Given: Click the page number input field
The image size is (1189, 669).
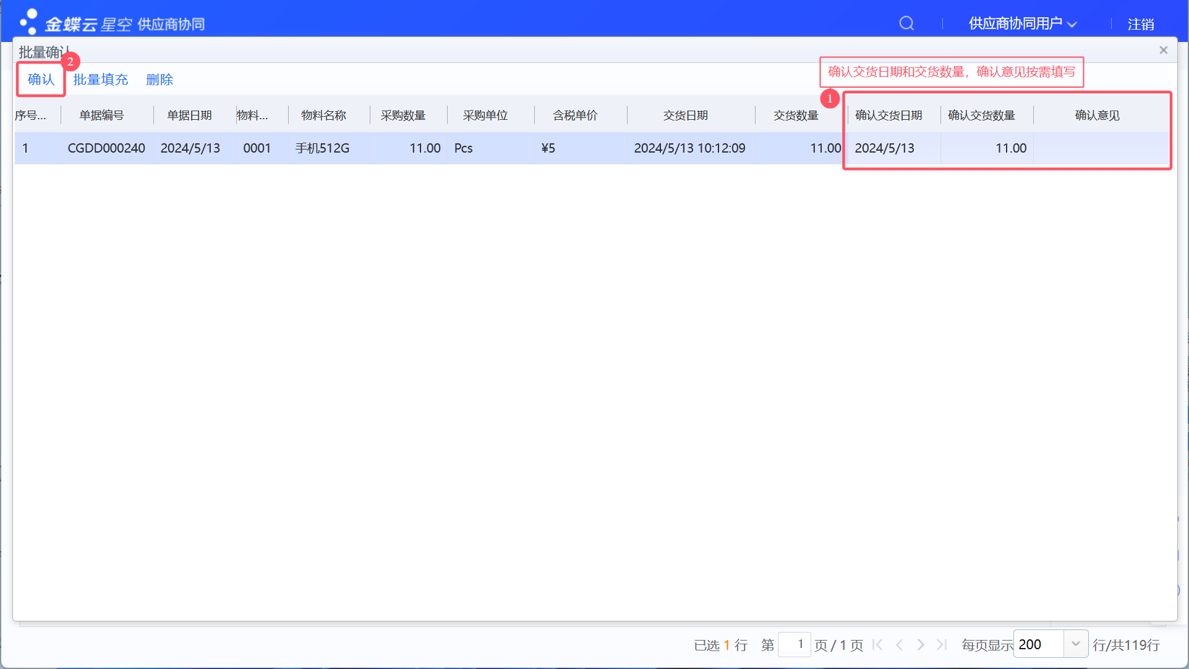Looking at the screenshot, I should pyautogui.click(x=794, y=645).
